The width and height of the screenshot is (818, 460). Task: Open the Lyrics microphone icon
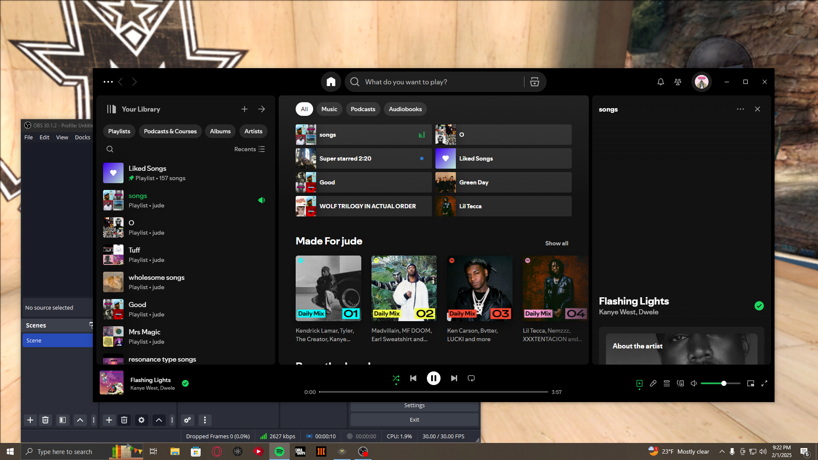click(x=653, y=383)
